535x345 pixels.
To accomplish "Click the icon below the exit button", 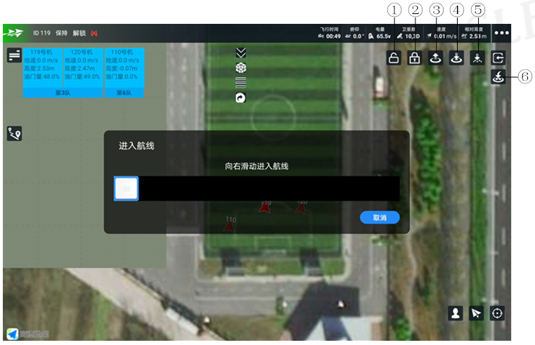I will 498,78.
